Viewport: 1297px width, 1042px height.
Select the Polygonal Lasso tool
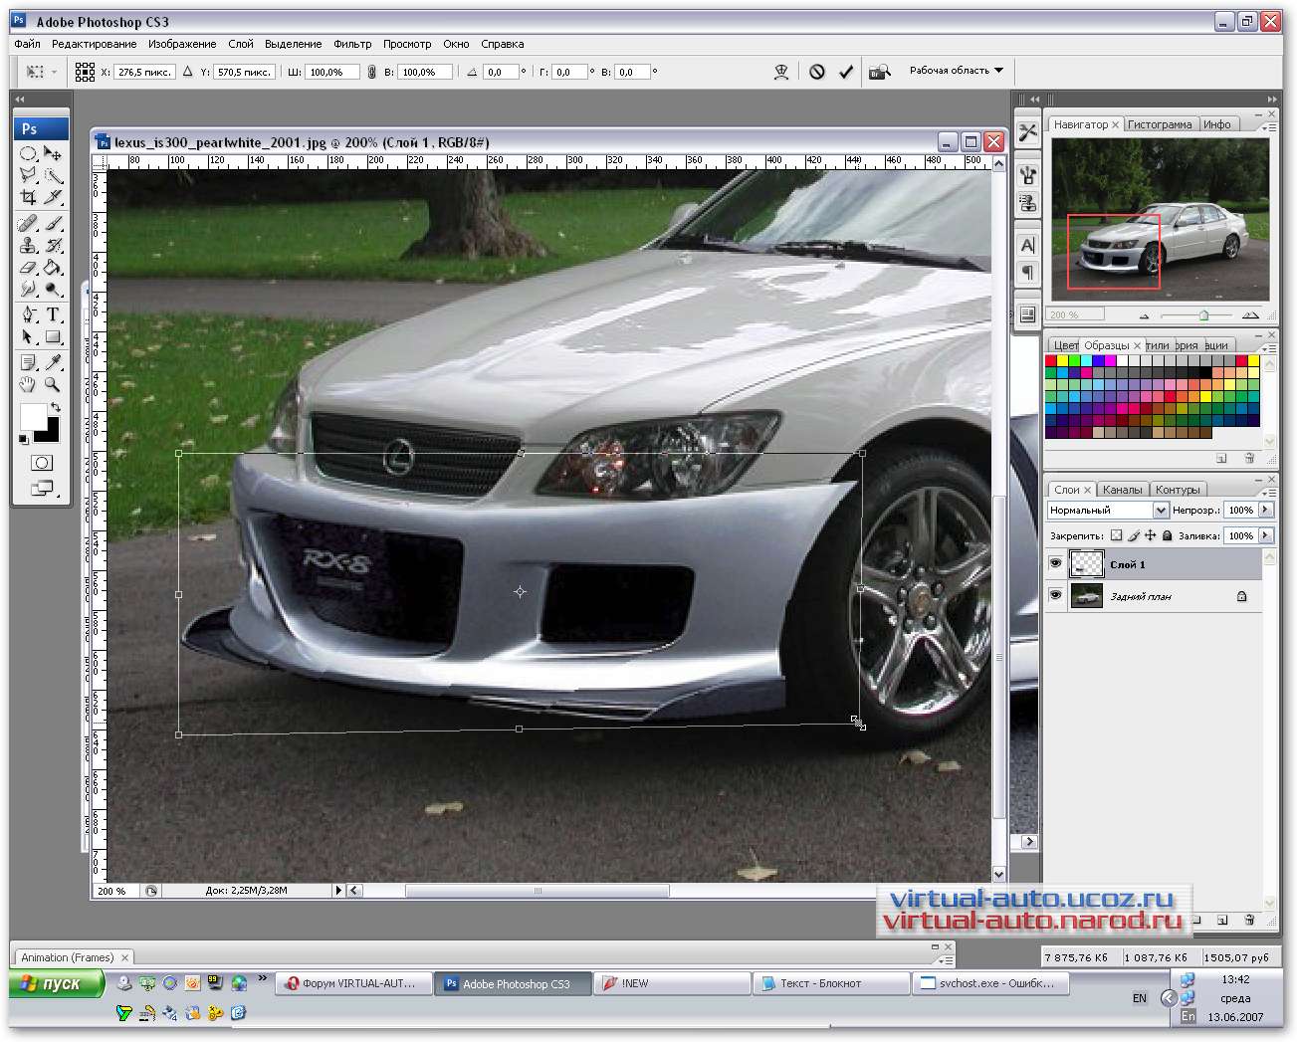click(x=28, y=175)
